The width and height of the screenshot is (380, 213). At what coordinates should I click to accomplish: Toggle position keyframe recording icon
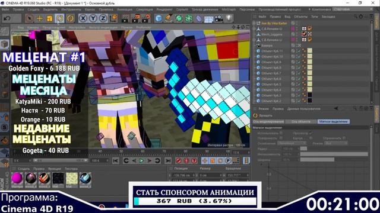[205, 160]
